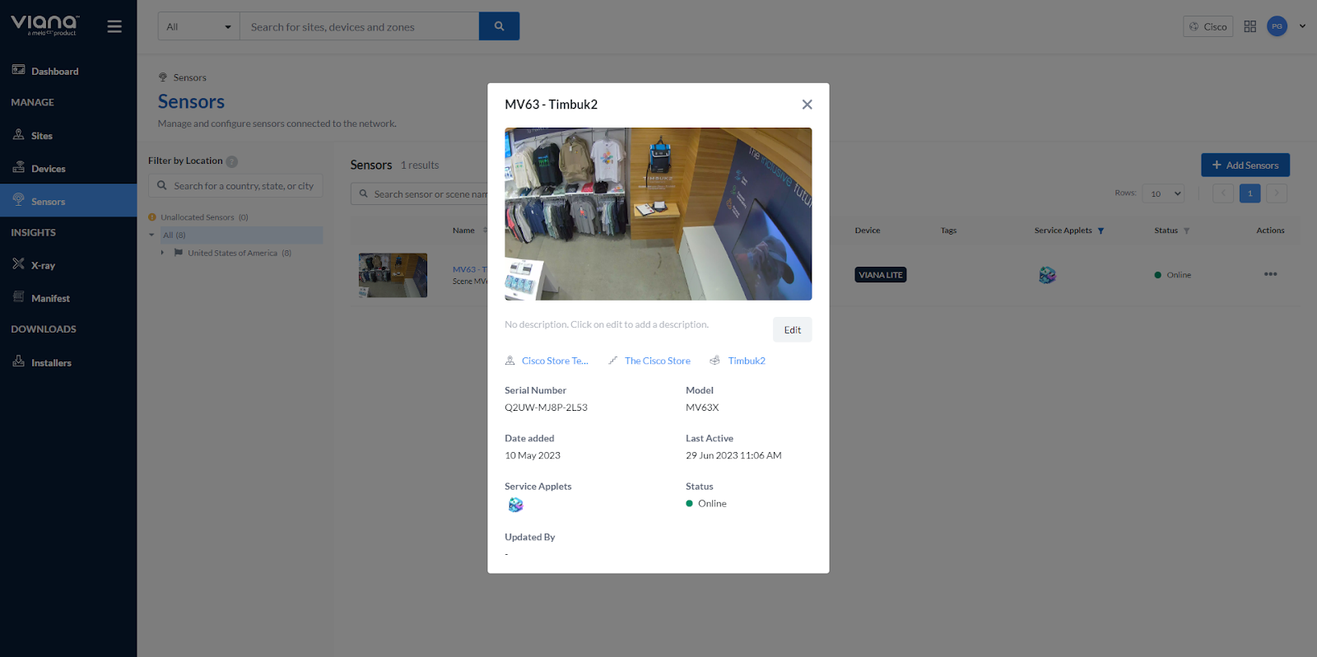This screenshot has height=657, width=1317.
Task: Close the MV63 - Timbuk2 dialog
Action: pos(807,105)
